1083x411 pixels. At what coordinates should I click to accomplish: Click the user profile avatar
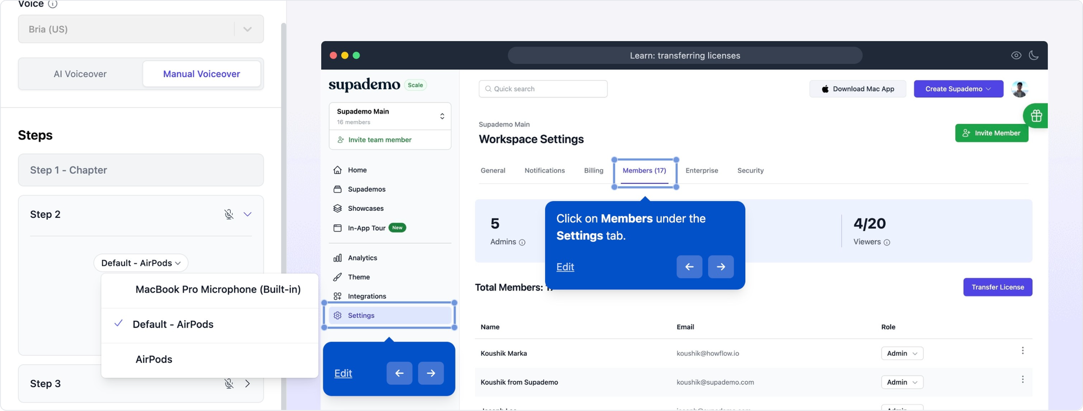(1020, 89)
